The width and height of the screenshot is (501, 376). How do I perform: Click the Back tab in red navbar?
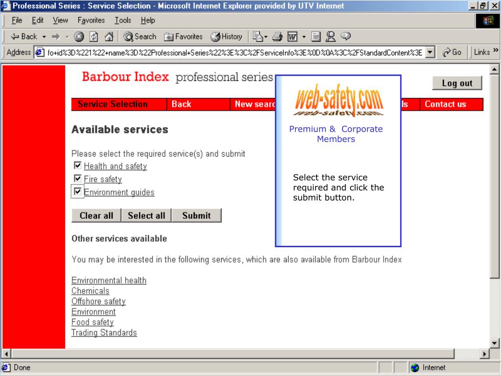(199, 104)
